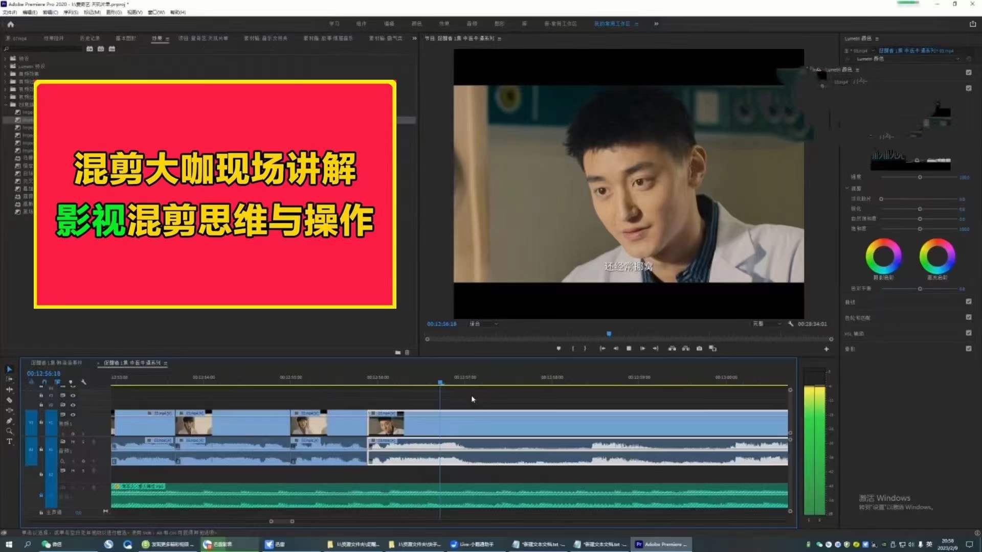The width and height of the screenshot is (982, 552).
Task: Open timeline display settings wrench
Action: coord(84,382)
